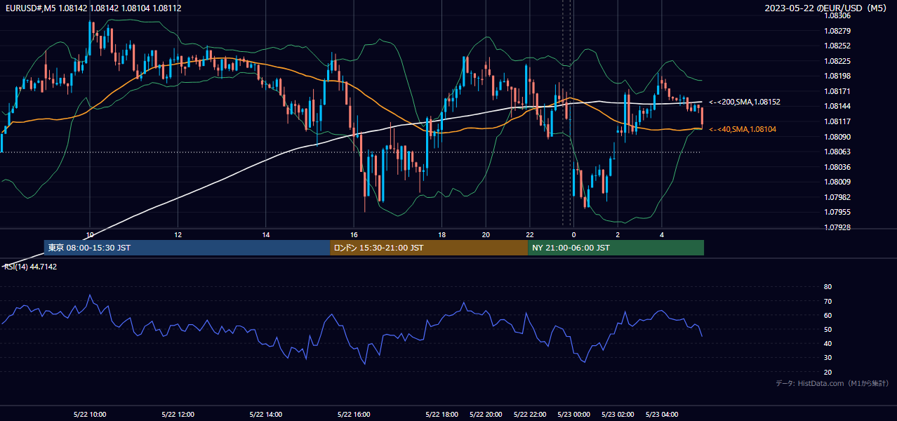Click price axis label 1.08144
Image resolution: width=897 pixels, height=421 pixels.
pos(837,106)
